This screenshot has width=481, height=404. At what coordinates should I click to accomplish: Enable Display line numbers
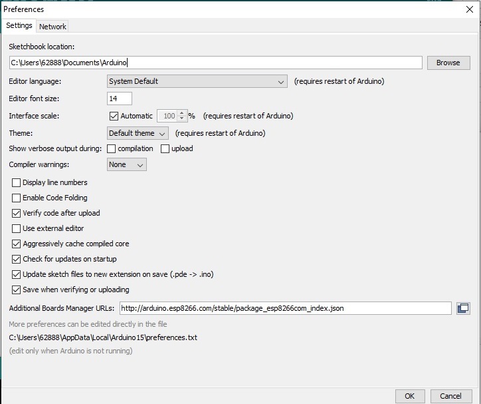click(16, 183)
